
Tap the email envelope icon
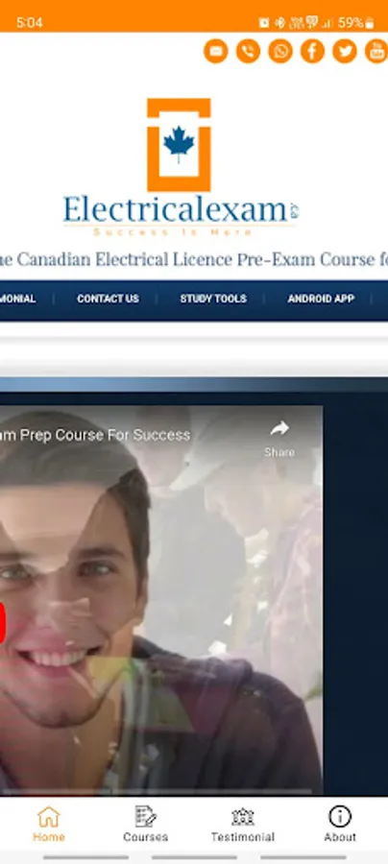[215, 51]
